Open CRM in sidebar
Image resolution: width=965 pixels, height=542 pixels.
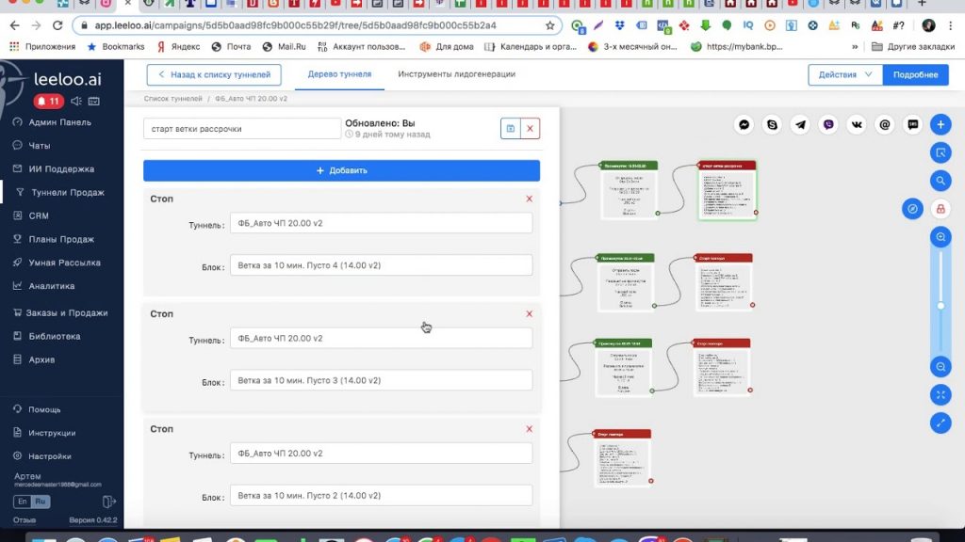pyautogui.click(x=38, y=215)
